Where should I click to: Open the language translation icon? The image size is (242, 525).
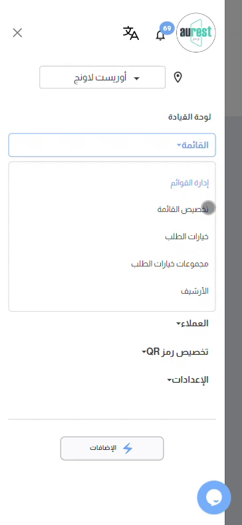click(131, 33)
